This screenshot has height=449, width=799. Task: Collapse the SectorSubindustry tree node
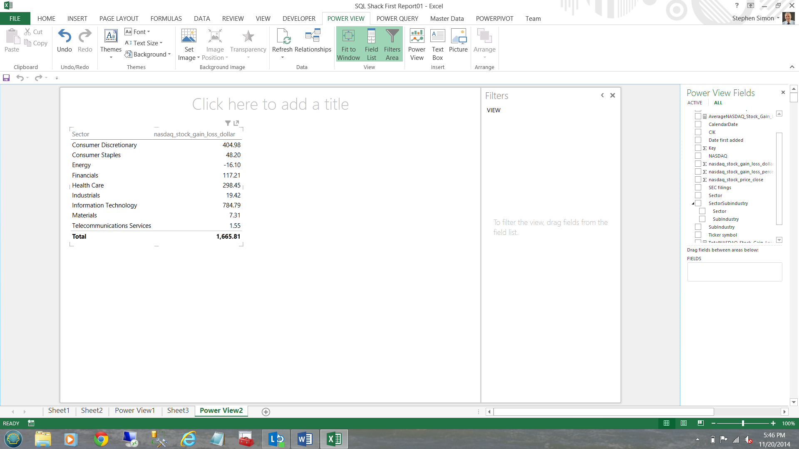point(693,204)
